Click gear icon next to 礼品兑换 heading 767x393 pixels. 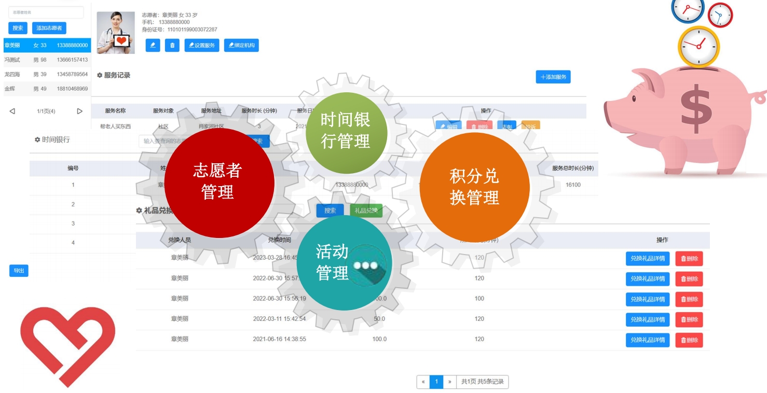139,211
